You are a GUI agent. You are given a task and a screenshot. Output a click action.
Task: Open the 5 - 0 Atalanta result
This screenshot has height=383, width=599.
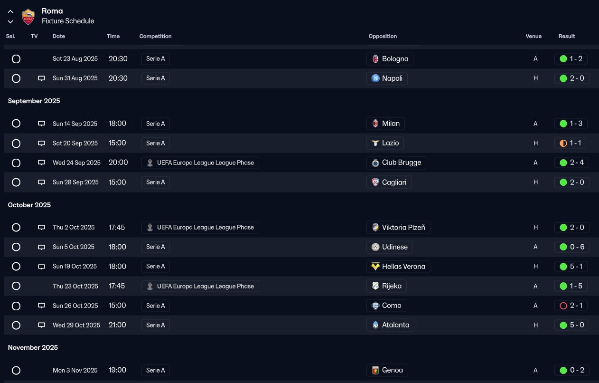571,326
